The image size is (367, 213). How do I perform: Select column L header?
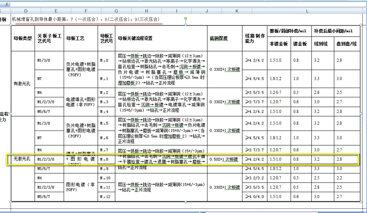(x=307, y=11)
